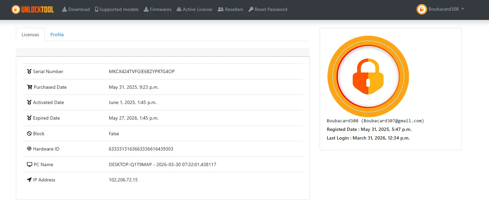Click the PC name DESKTOP-Q1T9MAP value
This screenshot has height=206, width=489.
tap(162, 164)
